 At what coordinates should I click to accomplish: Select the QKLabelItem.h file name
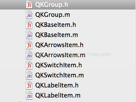tap(57, 85)
